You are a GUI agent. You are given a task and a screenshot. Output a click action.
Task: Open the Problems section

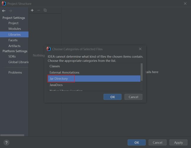click(15, 73)
